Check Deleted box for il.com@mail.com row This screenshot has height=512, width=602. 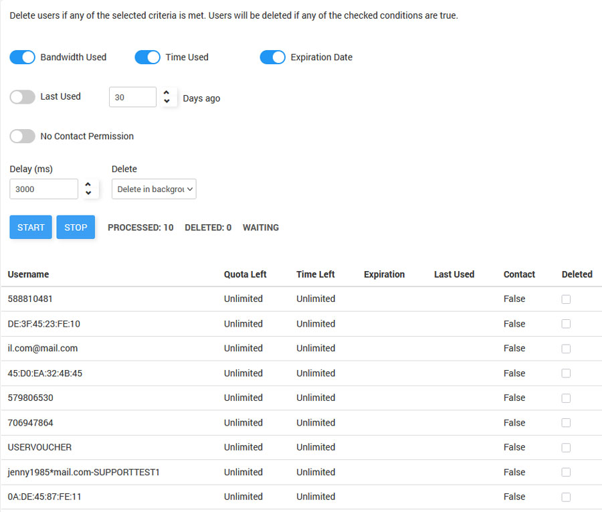pyautogui.click(x=566, y=349)
